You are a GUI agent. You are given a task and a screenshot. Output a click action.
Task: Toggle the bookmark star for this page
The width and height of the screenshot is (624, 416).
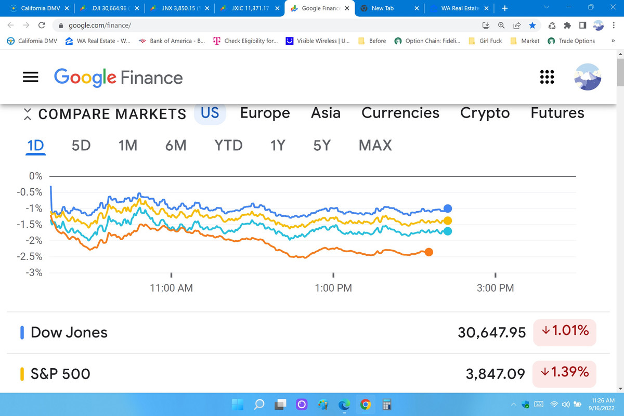point(532,25)
